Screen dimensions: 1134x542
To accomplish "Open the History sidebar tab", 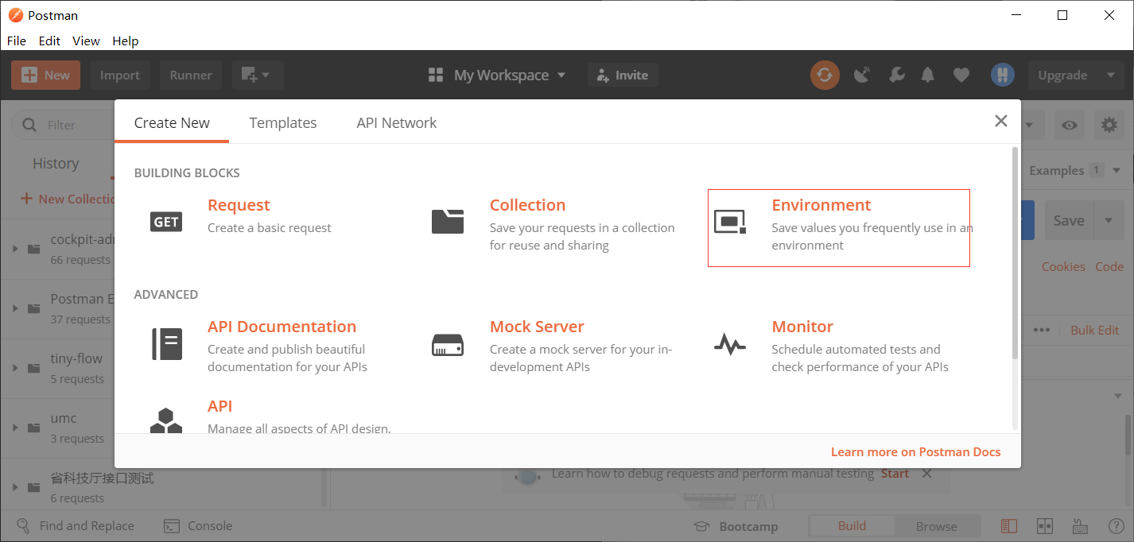I will (x=56, y=164).
